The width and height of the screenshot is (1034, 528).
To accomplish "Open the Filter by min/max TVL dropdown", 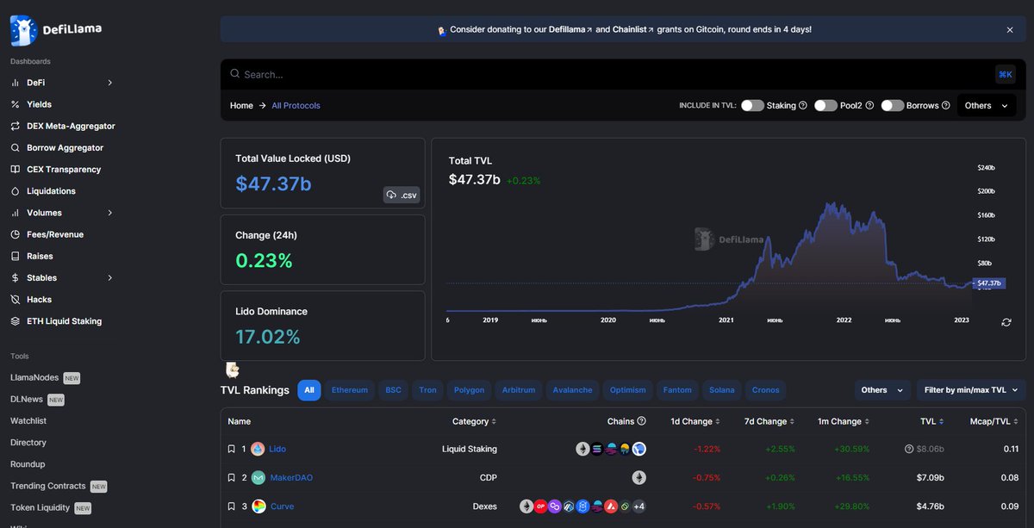I will (x=971, y=390).
